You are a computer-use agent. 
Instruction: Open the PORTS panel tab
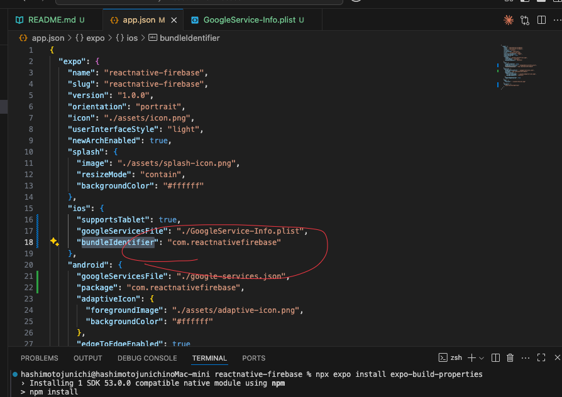coord(254,358)
